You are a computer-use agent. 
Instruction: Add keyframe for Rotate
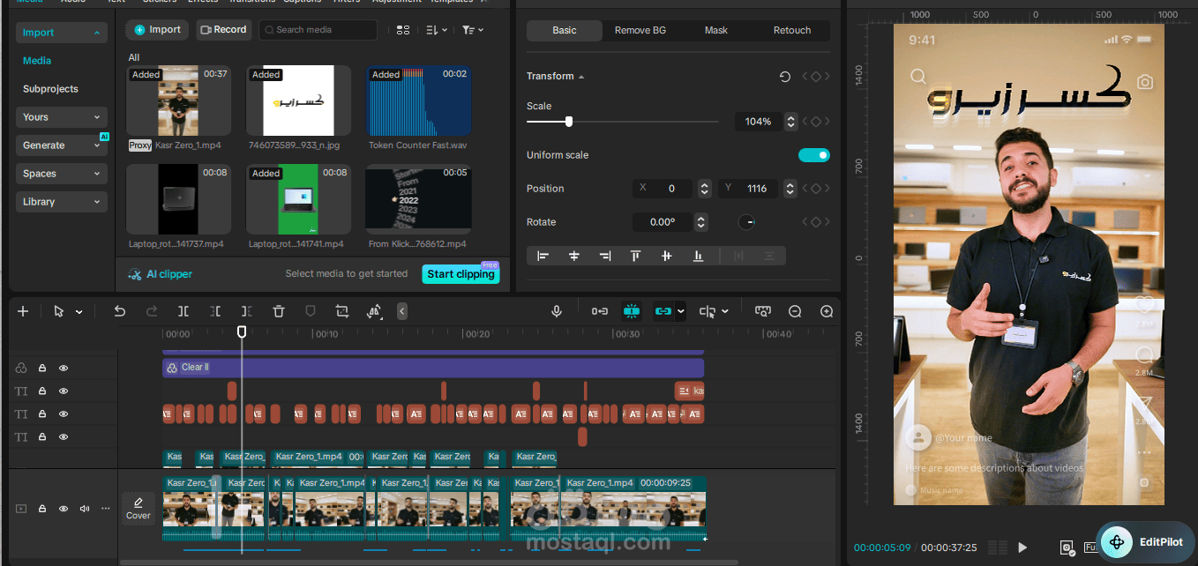pyautogui.click(x=816, y=222)
